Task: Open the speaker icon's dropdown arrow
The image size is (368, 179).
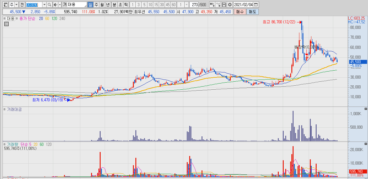Action: click(60, 4)
